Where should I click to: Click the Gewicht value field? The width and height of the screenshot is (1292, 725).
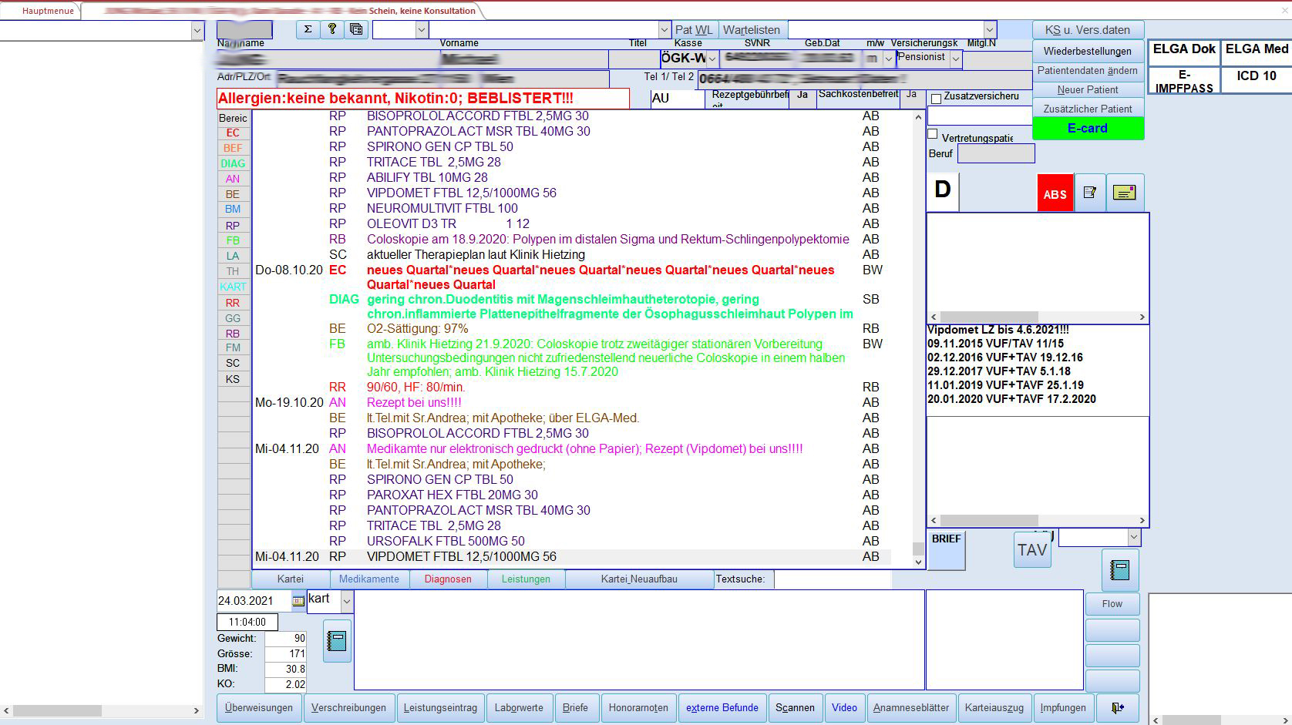tap(286, 639)
